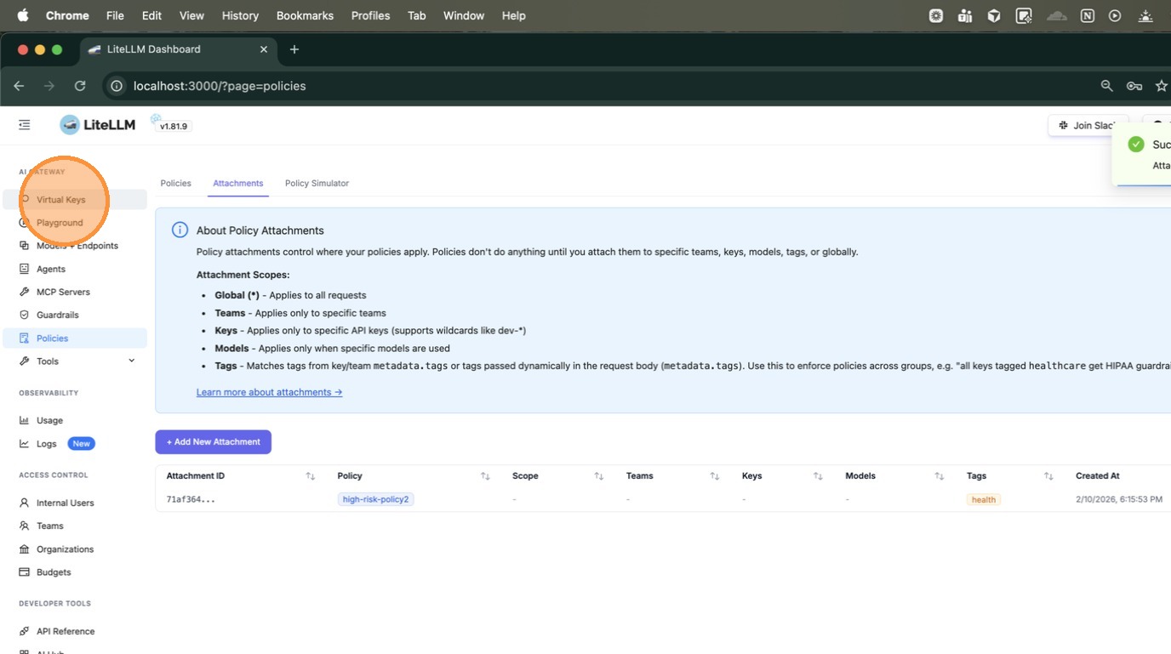Click the Models + Endpoints sidebar icon

pos(25,246)
